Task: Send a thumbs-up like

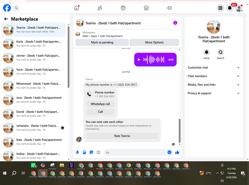Action: (x=177, y=152)
